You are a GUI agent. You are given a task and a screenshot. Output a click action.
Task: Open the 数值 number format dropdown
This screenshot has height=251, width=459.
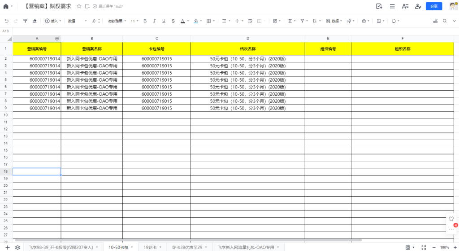(x=77, y=21)
